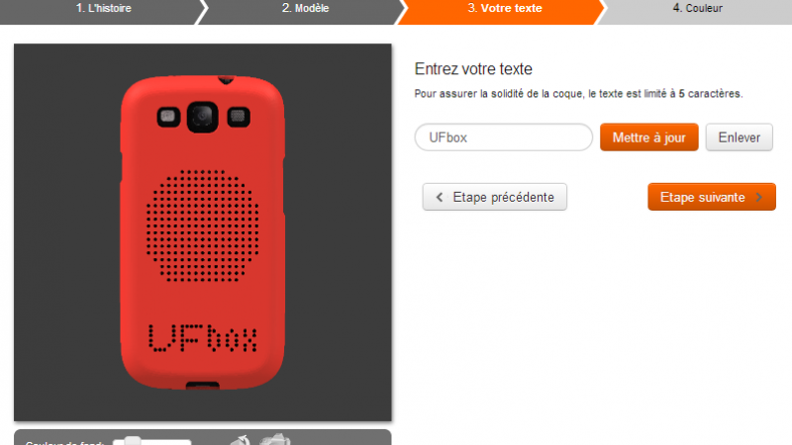Continue with Etape suivante button
This screenshot has width=792, height=445.
pos(712,197)
